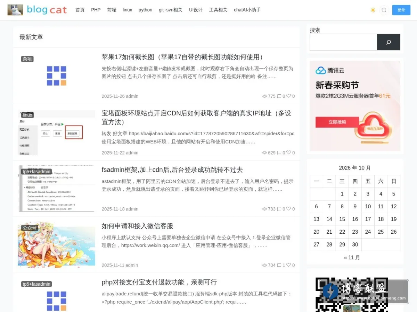This screenshot has width=417, height=312.
Task: Open the header search magnifier icon
Action: coord(384,10)
